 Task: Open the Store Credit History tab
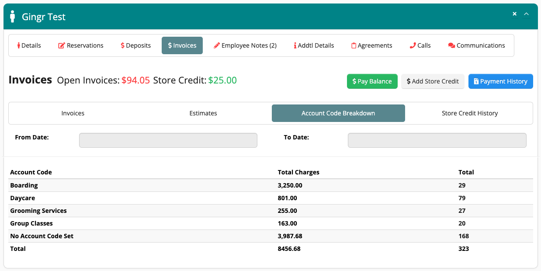pos(469,113)
